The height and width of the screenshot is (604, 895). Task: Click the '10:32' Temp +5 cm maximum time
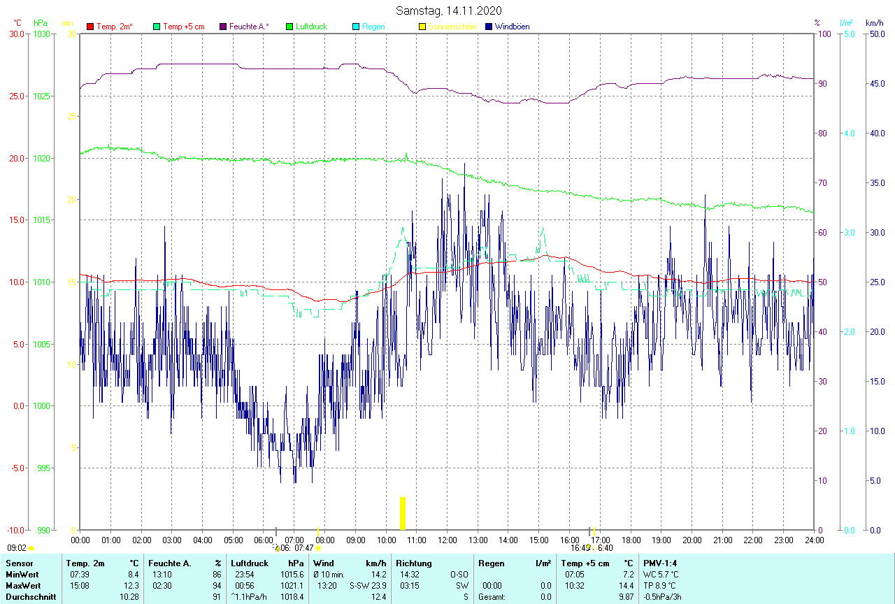[x=576, y=586]
